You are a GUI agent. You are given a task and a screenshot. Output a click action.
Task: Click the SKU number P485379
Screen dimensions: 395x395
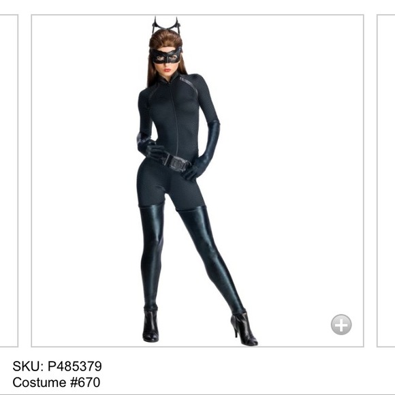[x=75, y=366]
